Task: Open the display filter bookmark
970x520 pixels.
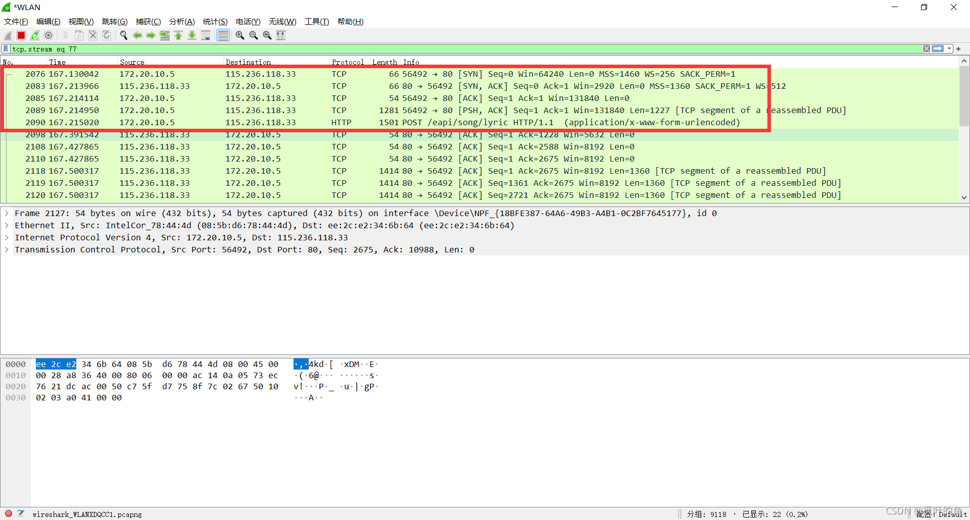Action: [x=6, y=49]
